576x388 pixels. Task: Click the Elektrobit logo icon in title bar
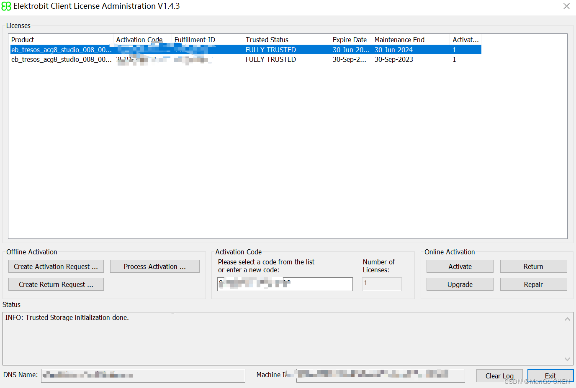(6, 6)
